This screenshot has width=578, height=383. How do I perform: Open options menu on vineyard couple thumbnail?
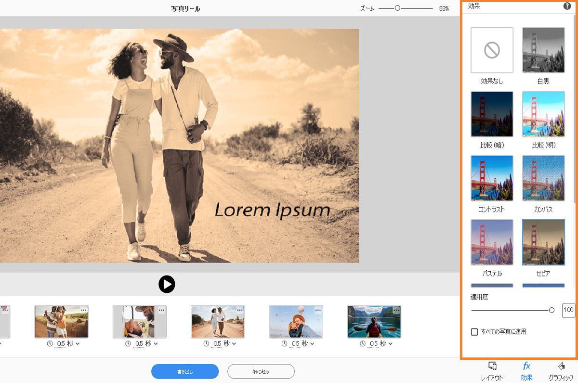pyautogui.click(x=83, y=310)
